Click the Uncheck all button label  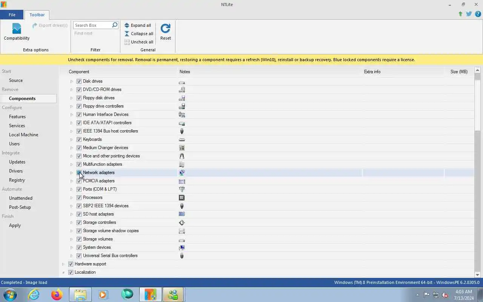142,42
